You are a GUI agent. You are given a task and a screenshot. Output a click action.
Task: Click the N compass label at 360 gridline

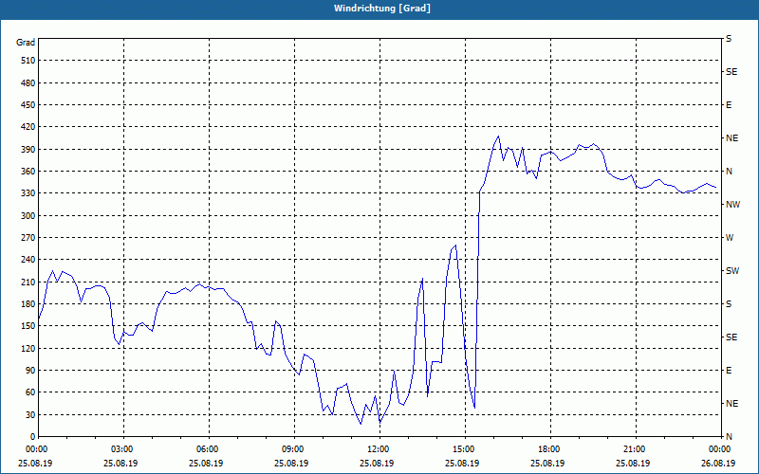729,172
